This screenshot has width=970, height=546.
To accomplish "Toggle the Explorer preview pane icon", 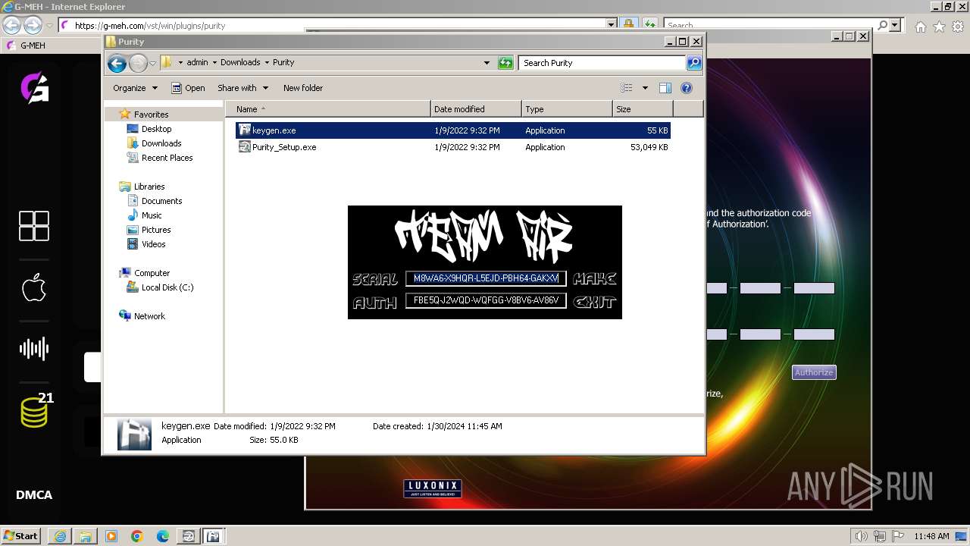I will 665,88.
